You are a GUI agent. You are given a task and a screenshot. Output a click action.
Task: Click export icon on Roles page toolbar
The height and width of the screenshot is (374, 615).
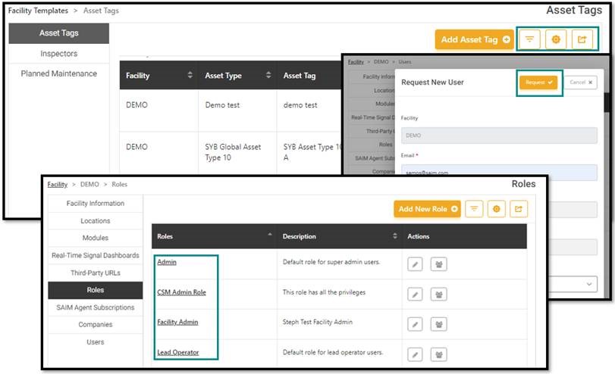click(x=519, y=209)
